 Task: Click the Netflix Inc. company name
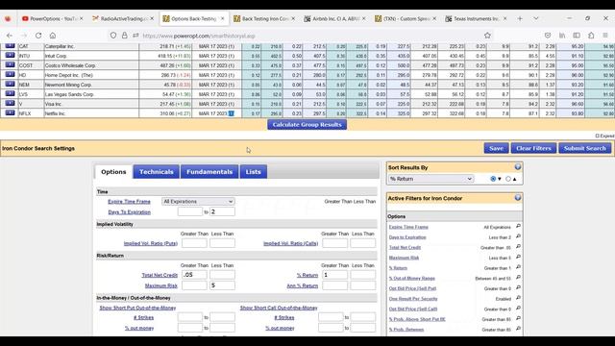tap(55, 113)
